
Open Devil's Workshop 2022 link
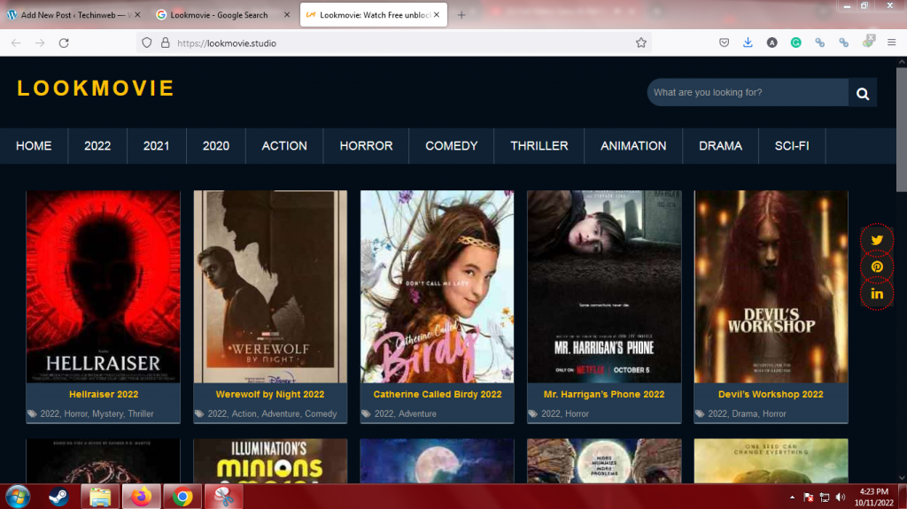coord(771,395)
